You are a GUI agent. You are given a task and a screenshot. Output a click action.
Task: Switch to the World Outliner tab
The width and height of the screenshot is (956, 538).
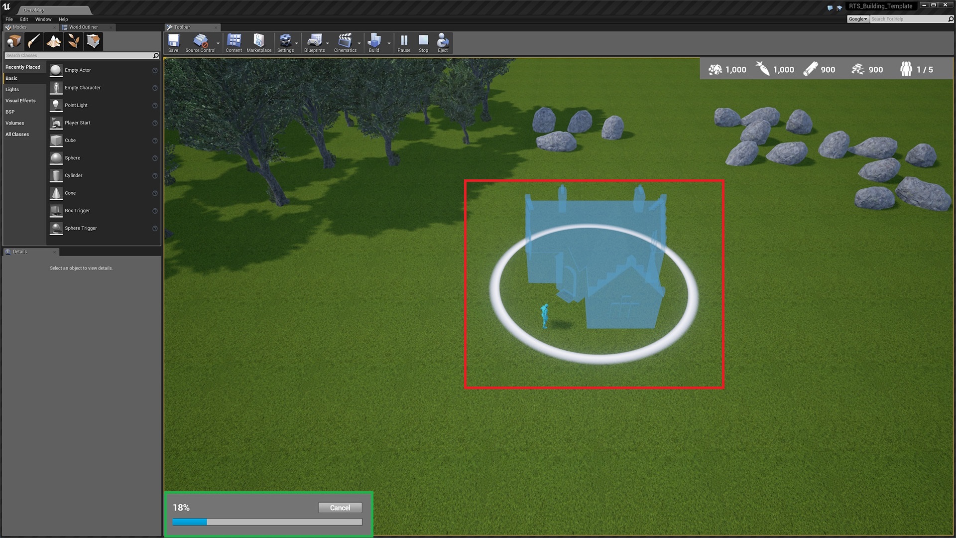[x=83, y=27]
